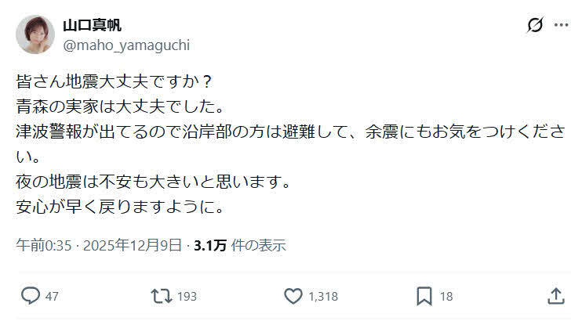Click the reply count 47
571x321 pixels.
coord(53,297)
